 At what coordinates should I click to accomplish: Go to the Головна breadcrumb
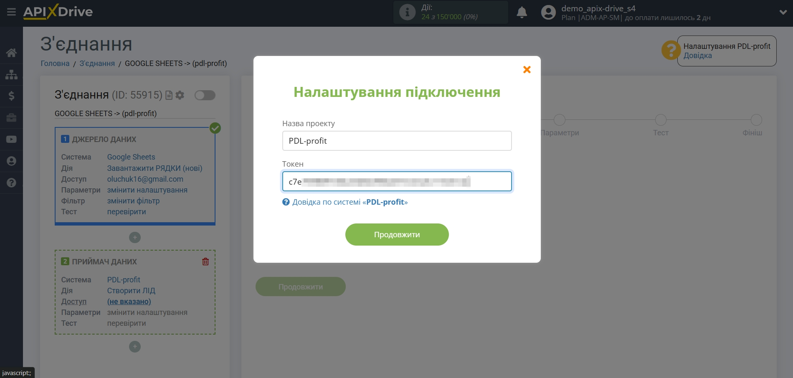(x=55, y=63)
